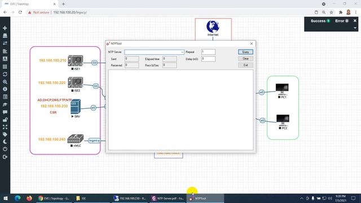Click the G0 interface label of ISE1
Viewport: 361px width, 203px height.
pyautogui.click(x=94, y=63)
